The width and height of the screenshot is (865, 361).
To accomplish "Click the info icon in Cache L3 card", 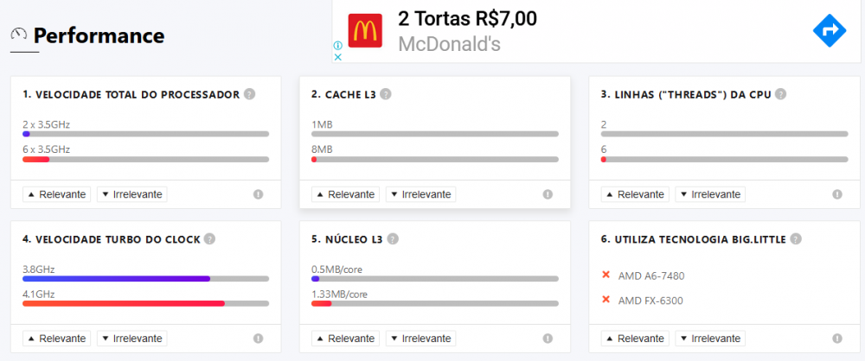I will [548, 194].
